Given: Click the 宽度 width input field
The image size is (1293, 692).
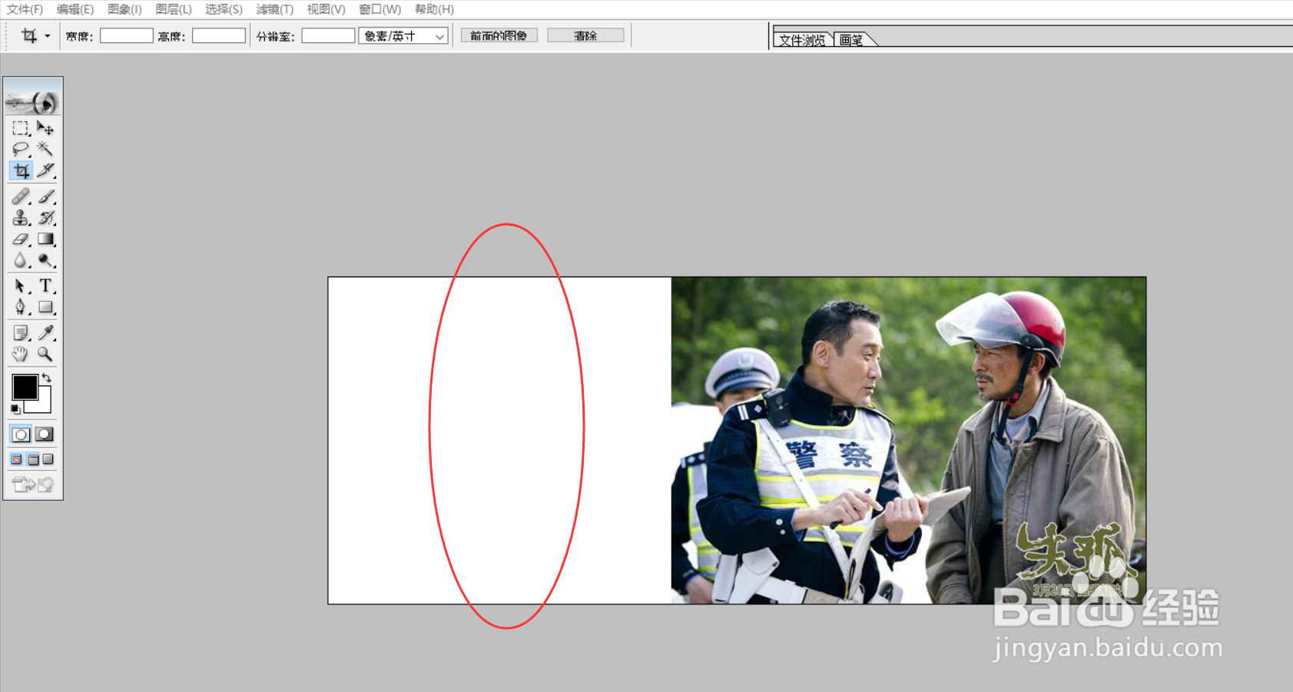Looking at the screenshot, I should 127,35.
